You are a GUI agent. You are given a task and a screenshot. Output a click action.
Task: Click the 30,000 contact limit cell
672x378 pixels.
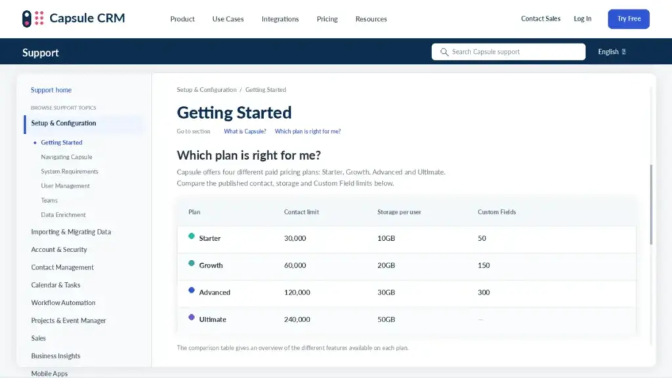tap(295, 238)
